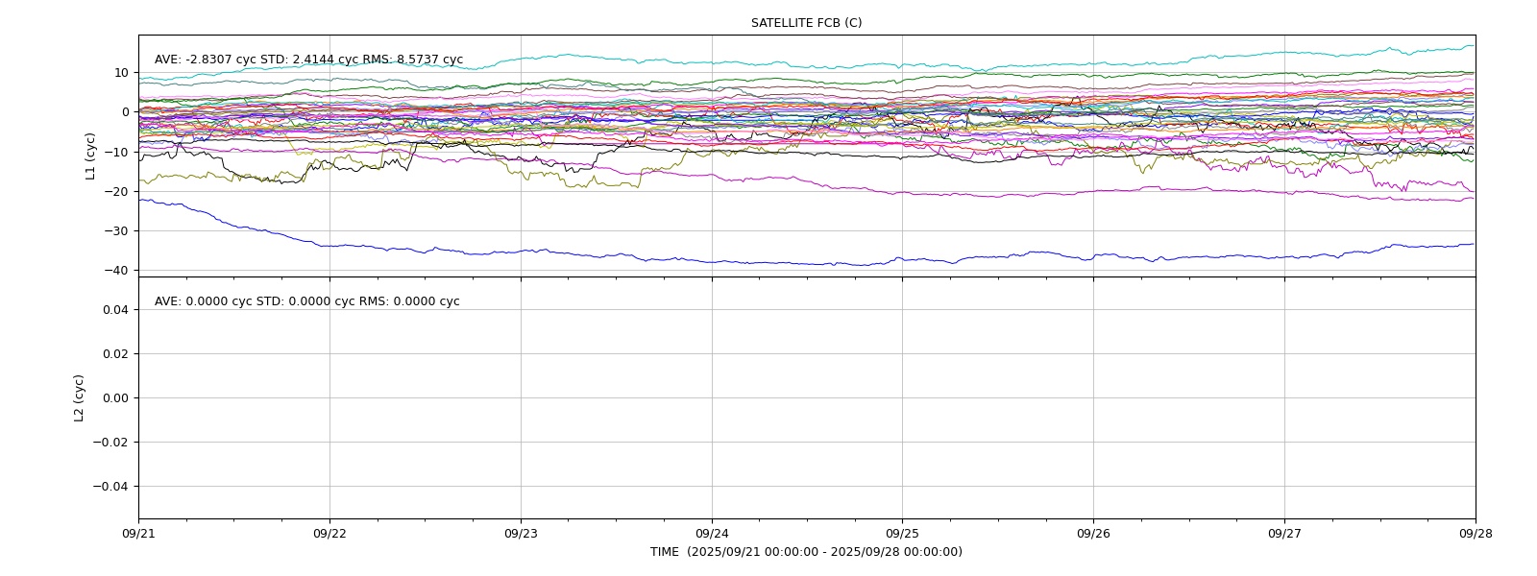Click the 09/27 x-axis tick label
Image resolution: width=1537 pixels, height=576 pixels.
coord(1284,534)
